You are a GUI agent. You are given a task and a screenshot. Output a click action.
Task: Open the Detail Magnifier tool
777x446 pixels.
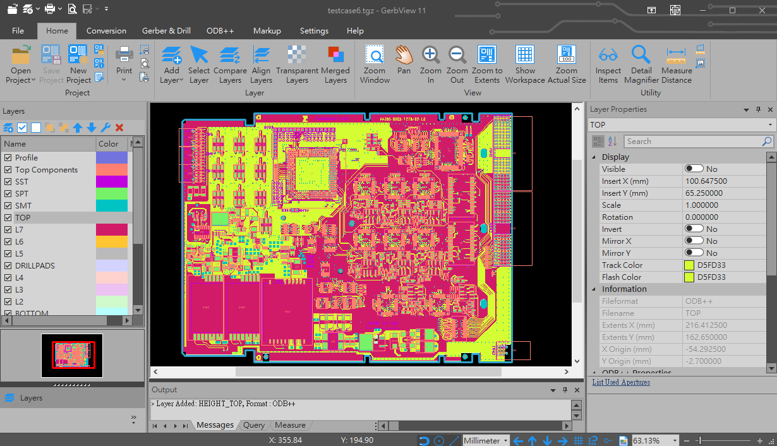(641, 64)
